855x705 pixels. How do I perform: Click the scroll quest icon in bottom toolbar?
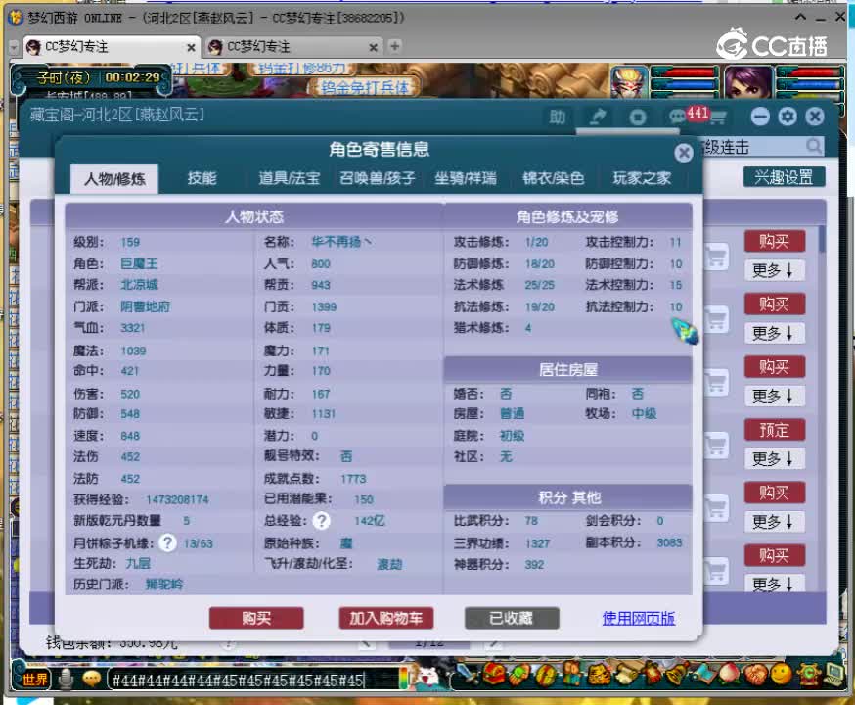[x=628, y=675]
